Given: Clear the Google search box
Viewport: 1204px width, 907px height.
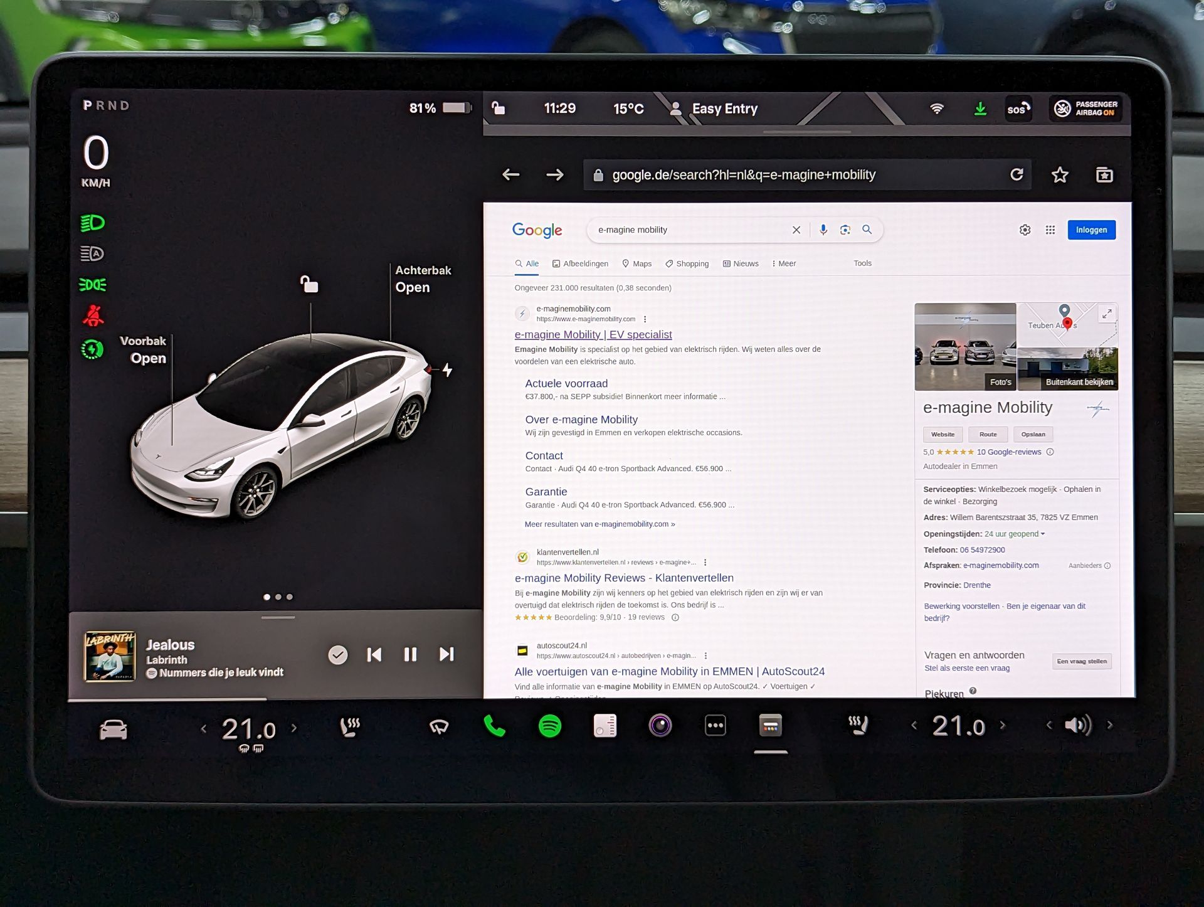Looking at the screenshot, I should click(x=796, y=230).
